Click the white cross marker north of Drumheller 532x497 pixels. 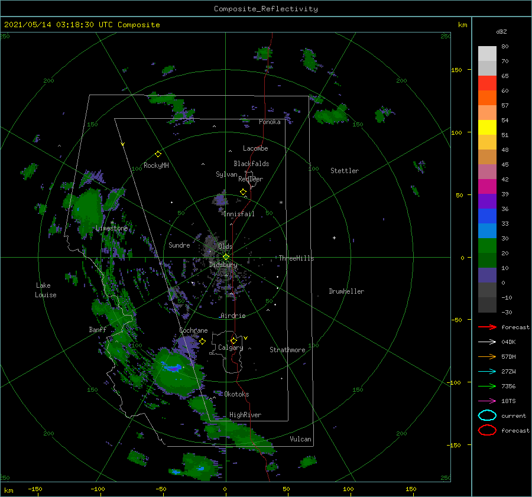334,238
